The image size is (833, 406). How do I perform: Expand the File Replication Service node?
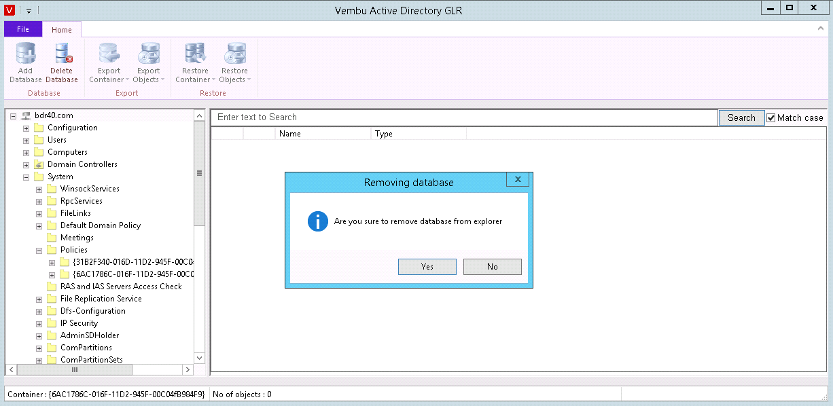pos(39,299)
